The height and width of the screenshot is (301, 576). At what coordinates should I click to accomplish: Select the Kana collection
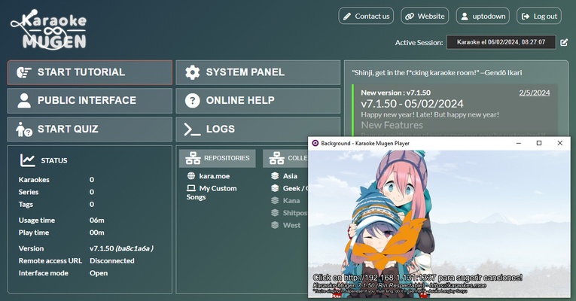(291, 201)
